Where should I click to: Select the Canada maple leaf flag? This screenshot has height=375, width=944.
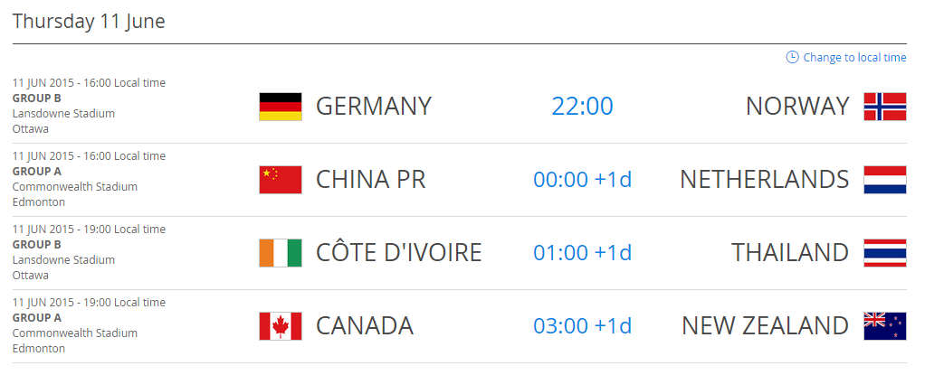(281, 326)
